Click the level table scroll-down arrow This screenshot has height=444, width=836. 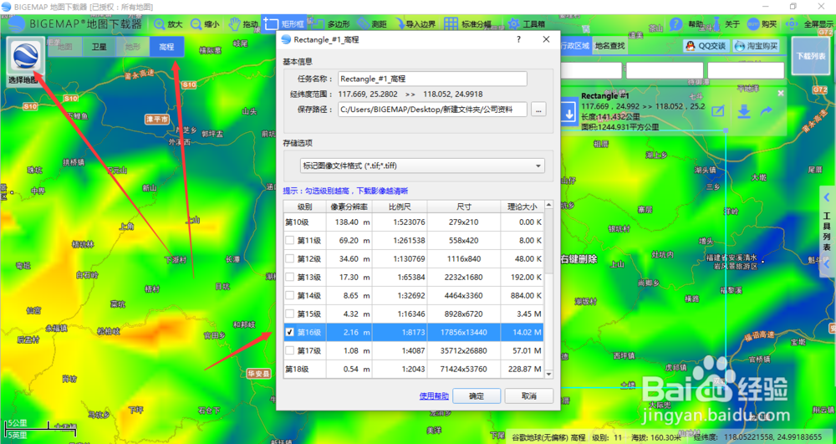548,374
